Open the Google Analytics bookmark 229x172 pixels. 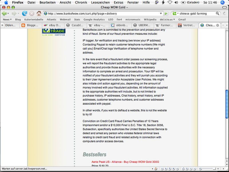coord(94,19)
